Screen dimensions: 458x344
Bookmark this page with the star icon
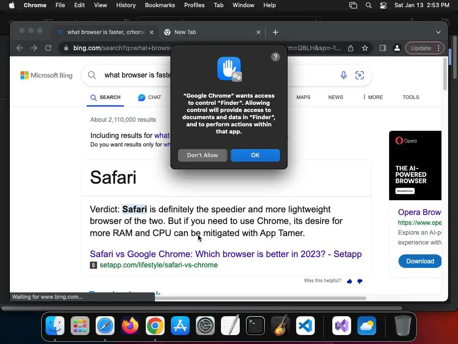[365, 48]
